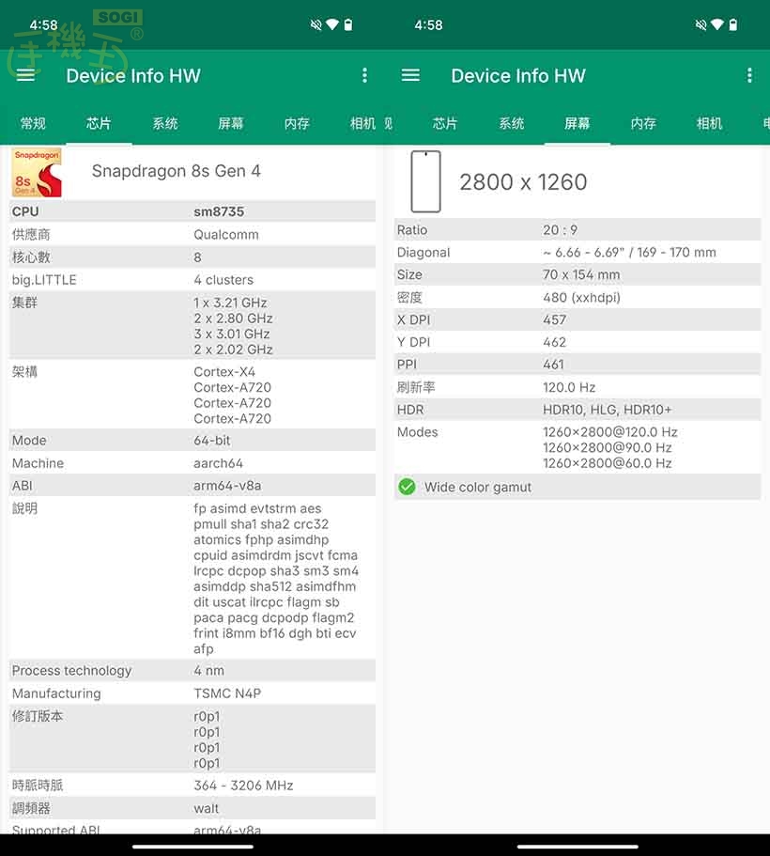Screen dimensions: 770x856
Task: Tap the PPI 461 row
Action: coord(577,365)
